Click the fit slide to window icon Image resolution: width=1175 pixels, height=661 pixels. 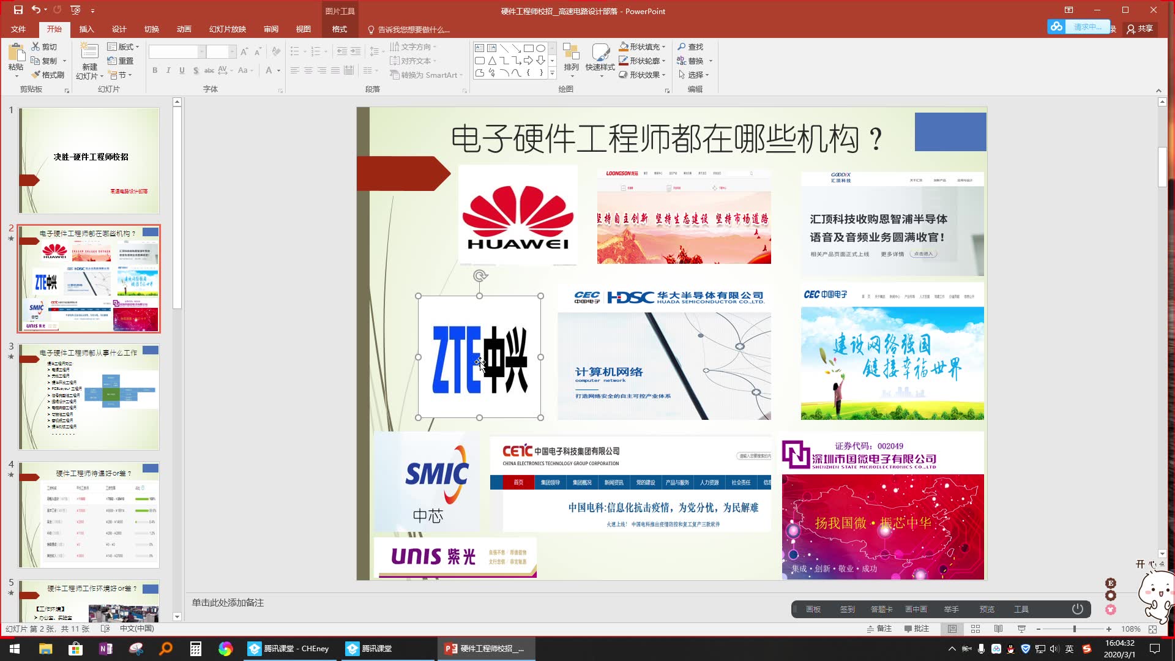1153,629
